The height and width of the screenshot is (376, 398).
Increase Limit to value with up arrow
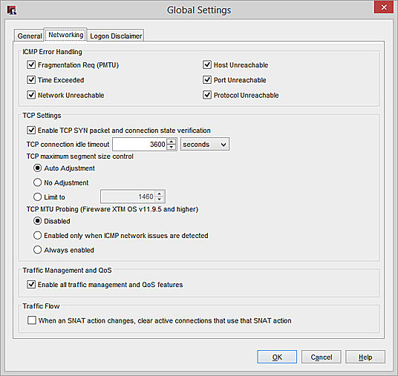(160, 194)
